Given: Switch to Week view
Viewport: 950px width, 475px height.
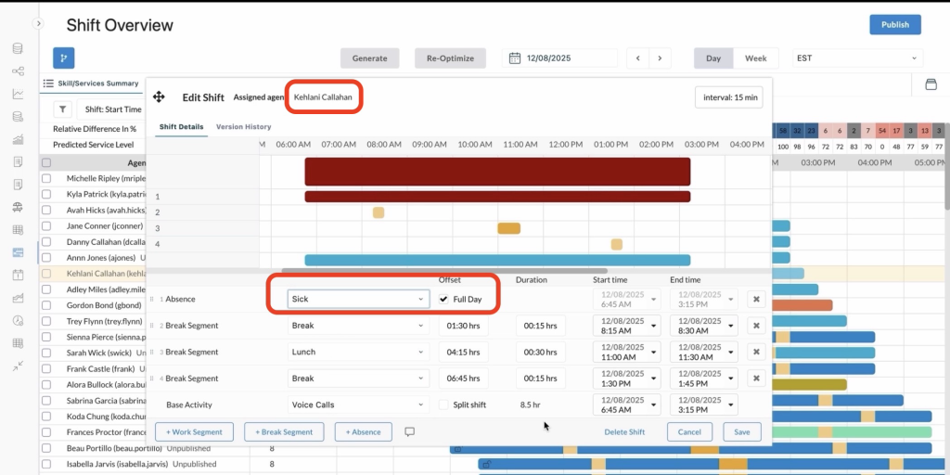Looking at the screenshot, I should point(755,58).
